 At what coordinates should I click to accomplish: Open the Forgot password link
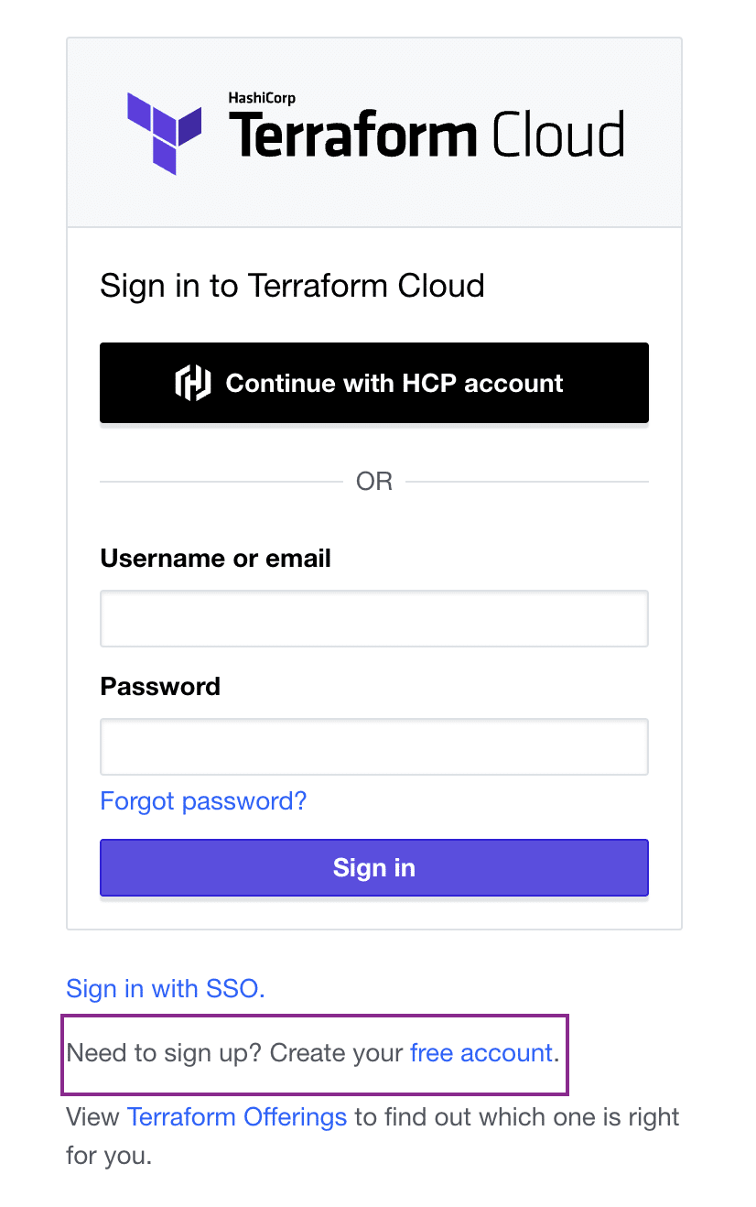(x=203, y=800)
